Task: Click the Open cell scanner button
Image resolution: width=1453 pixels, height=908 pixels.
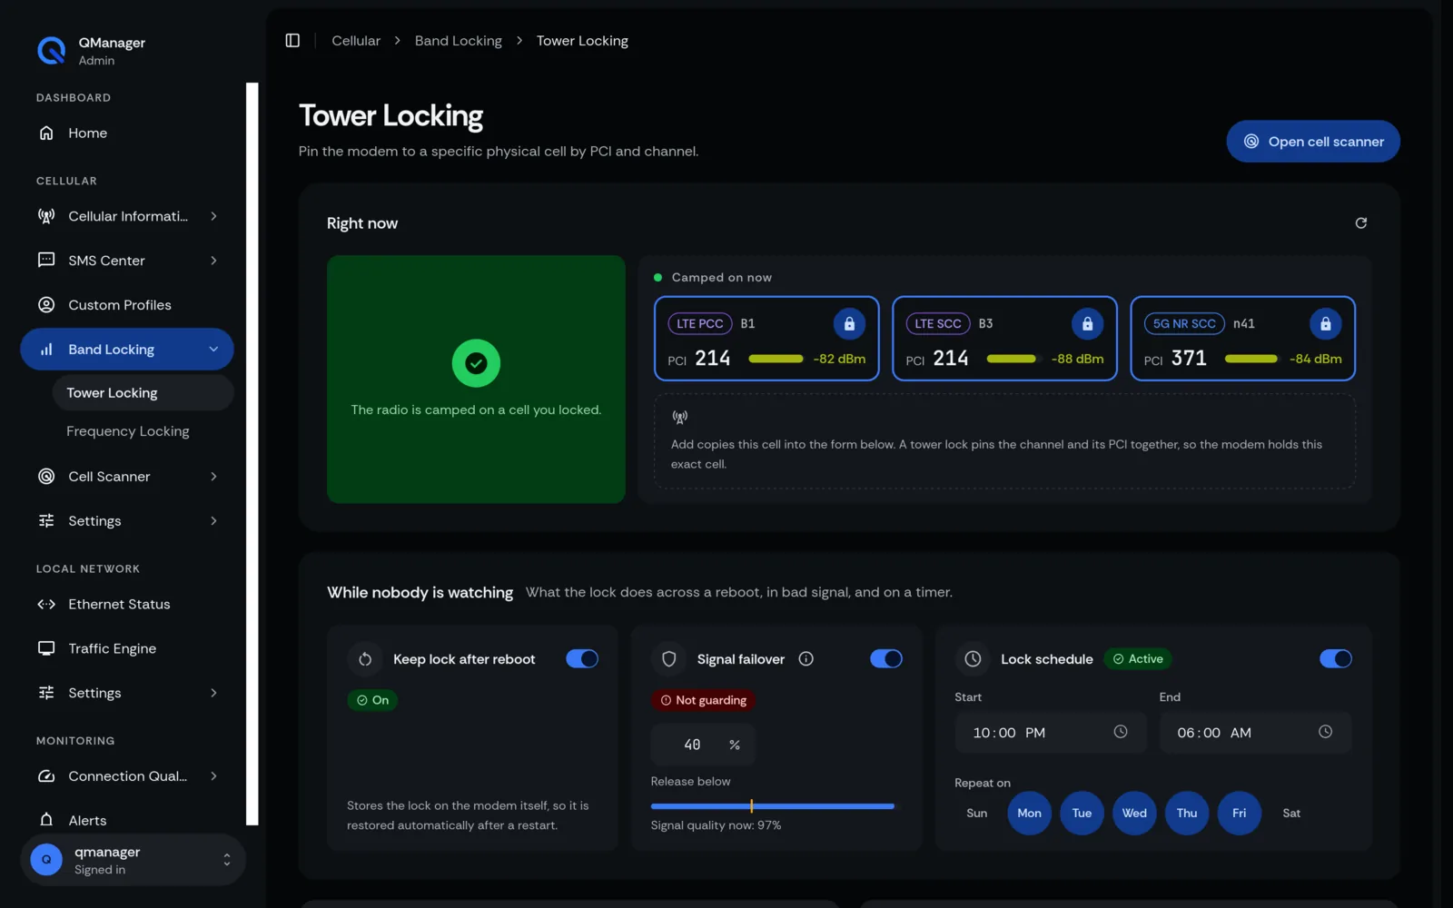Action: tap(1312, 142)
